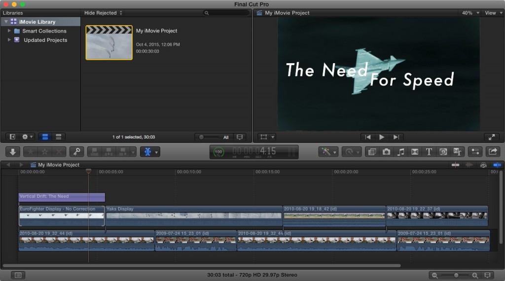
Task: Switch browser to list view
Action: point(59,137)
